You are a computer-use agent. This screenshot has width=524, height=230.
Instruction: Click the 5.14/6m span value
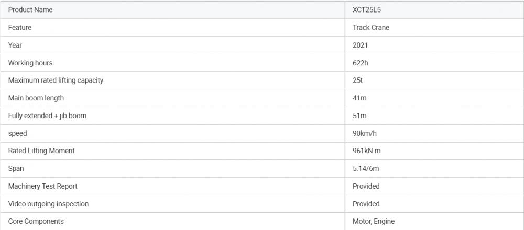(x=366, y=169)
